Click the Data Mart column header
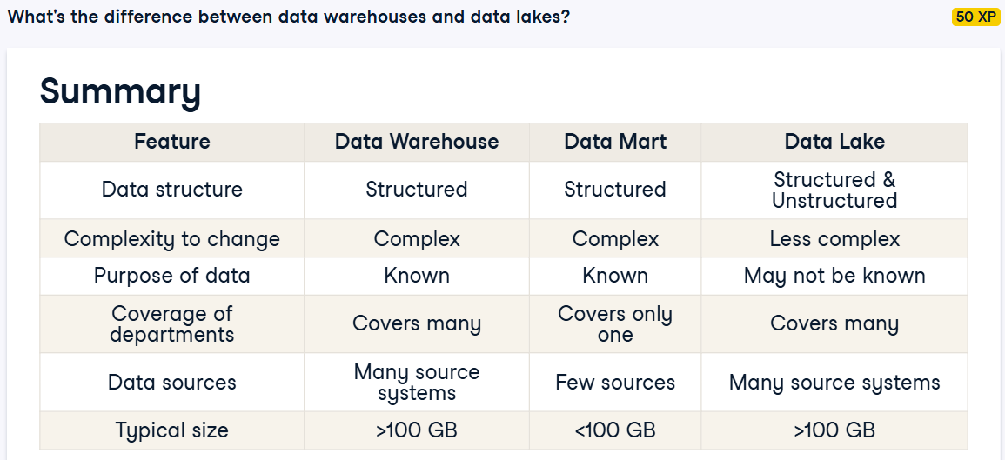Viewport: 1005px width, 460px height. pyautogui.click(x=615, y=142)
